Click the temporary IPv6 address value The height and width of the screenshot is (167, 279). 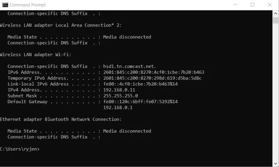coord(152,78)
